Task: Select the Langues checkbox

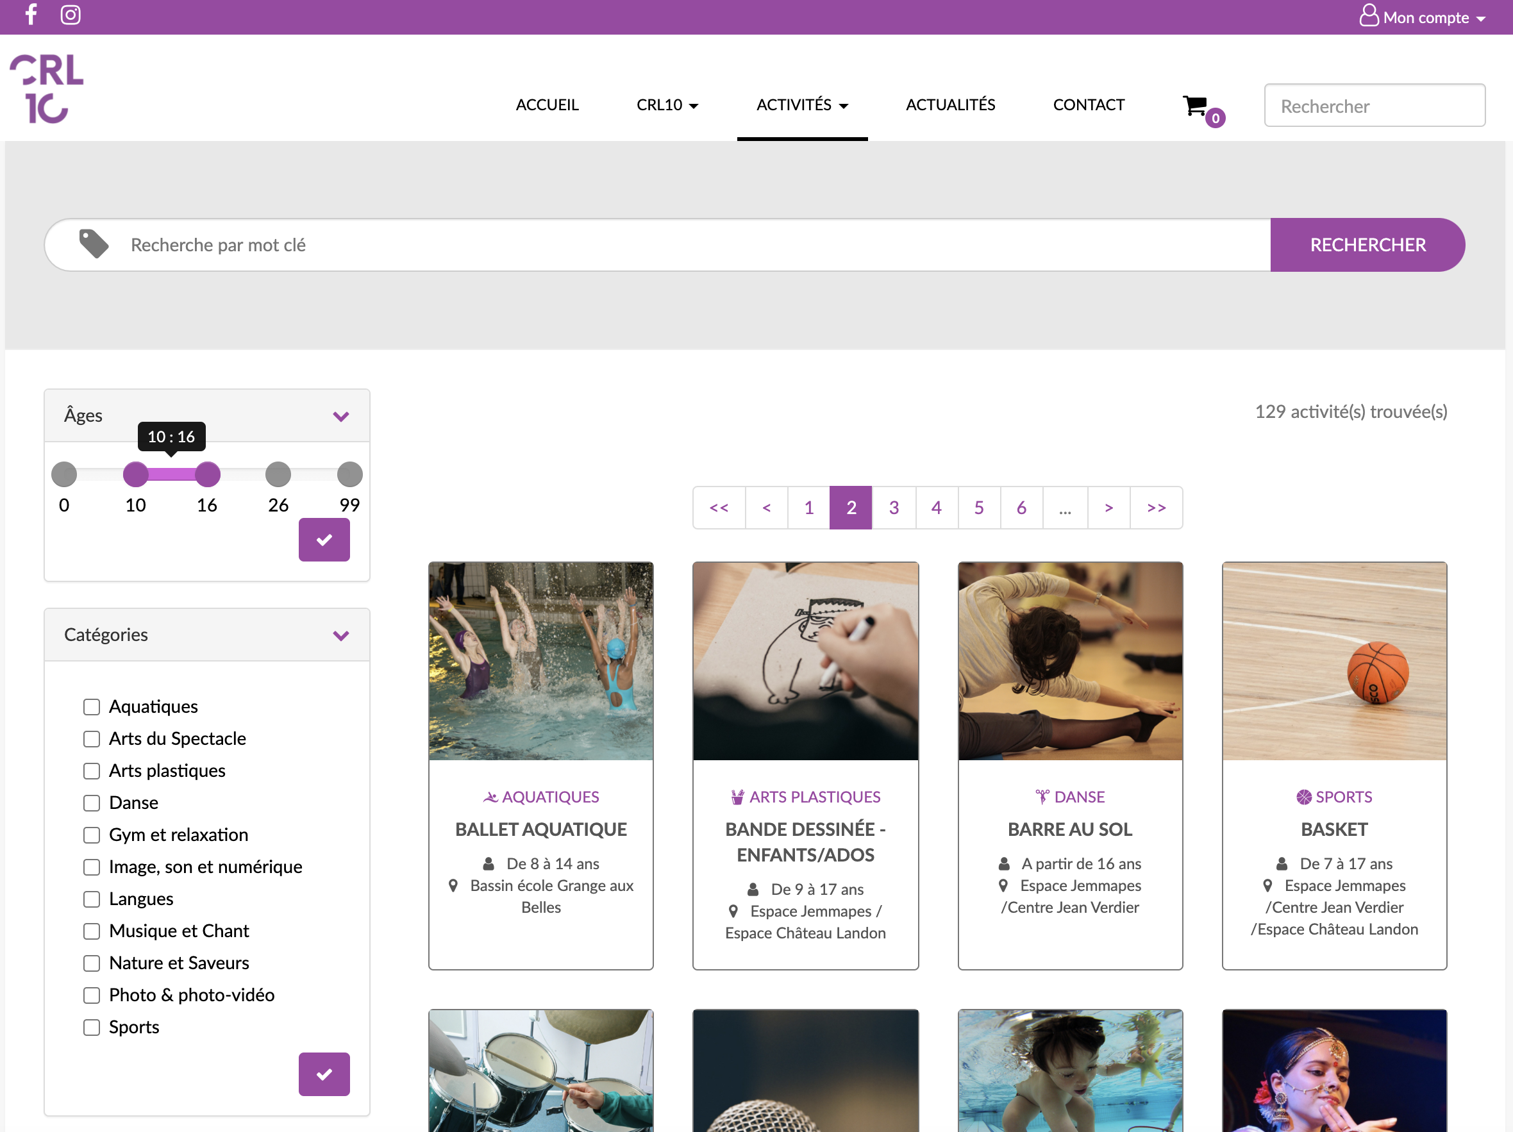Action: click(x=92, y=899)
